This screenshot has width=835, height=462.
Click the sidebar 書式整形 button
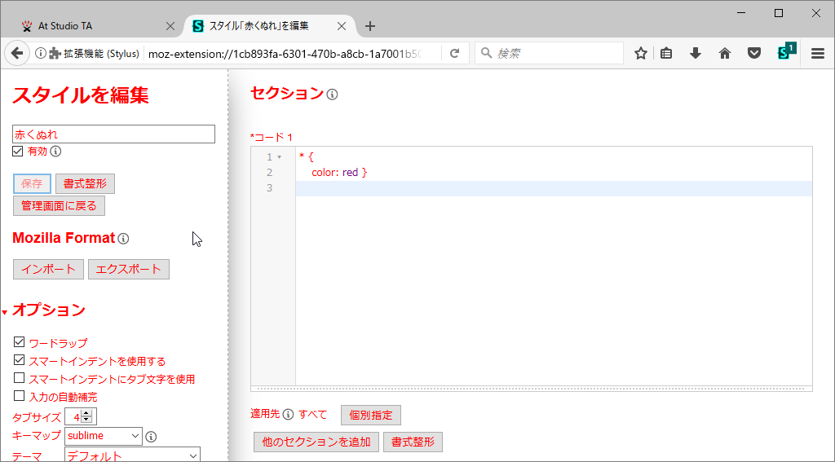tap(85, 183)
